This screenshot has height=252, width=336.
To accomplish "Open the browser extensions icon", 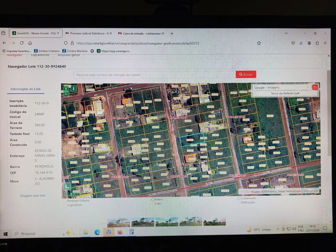I will pyautogui.click(x=317, y=43).
